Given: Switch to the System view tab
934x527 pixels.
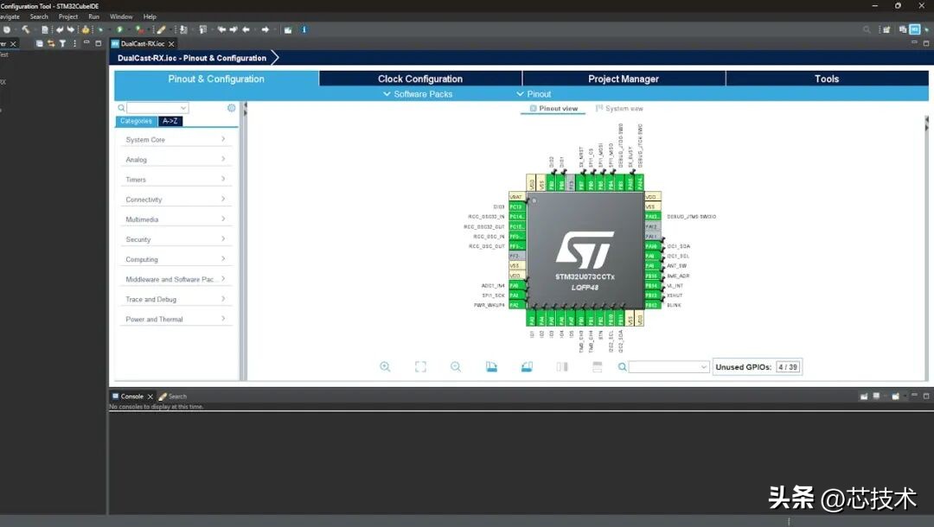Looking at the screenshot, I should 619,108.
